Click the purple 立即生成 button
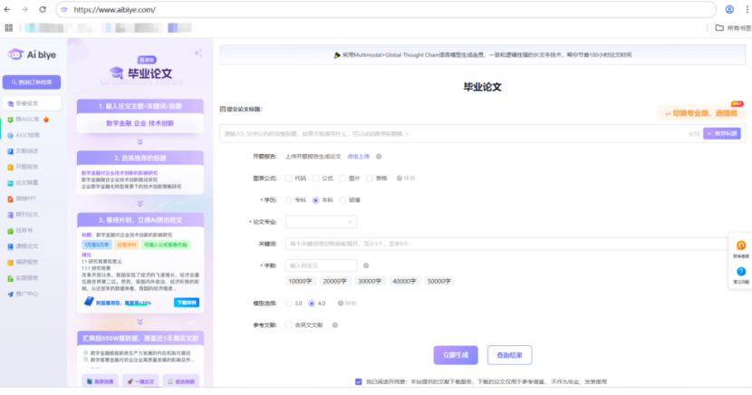Viewport: 752px width, 395px height. coord(456,355)
